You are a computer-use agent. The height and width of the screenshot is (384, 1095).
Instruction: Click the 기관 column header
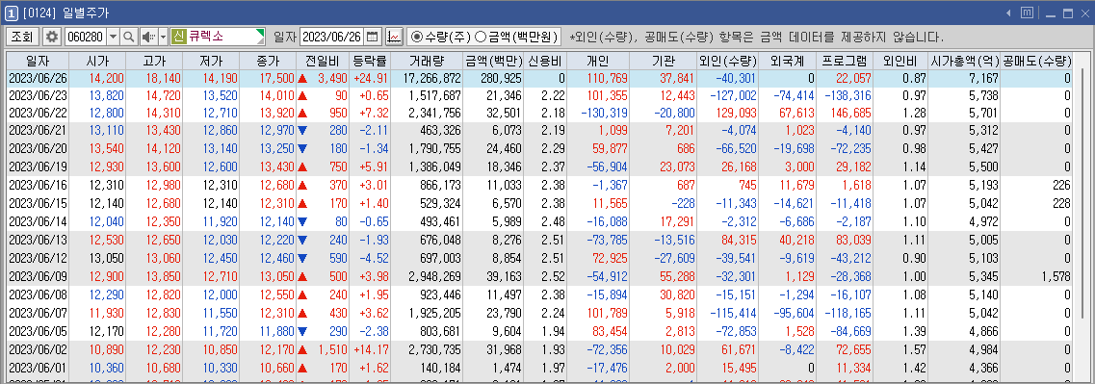[x=664, y=61]
